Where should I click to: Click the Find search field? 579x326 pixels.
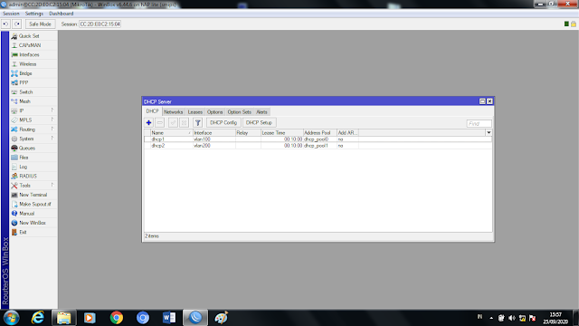pyautogui.click(x=479, y=124)
